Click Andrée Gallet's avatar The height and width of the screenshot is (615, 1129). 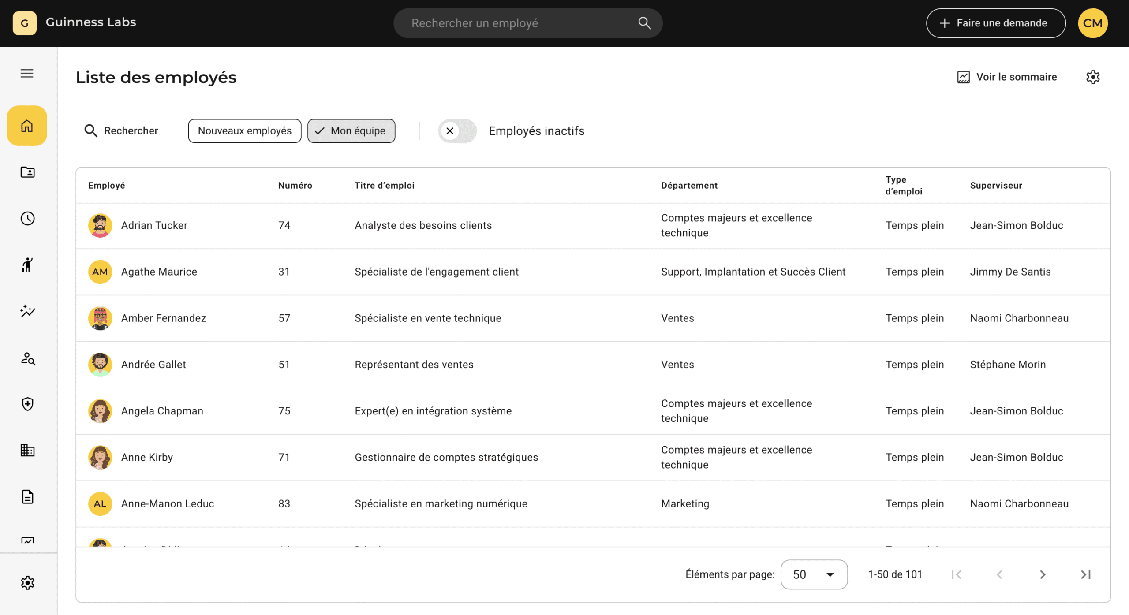100,365
